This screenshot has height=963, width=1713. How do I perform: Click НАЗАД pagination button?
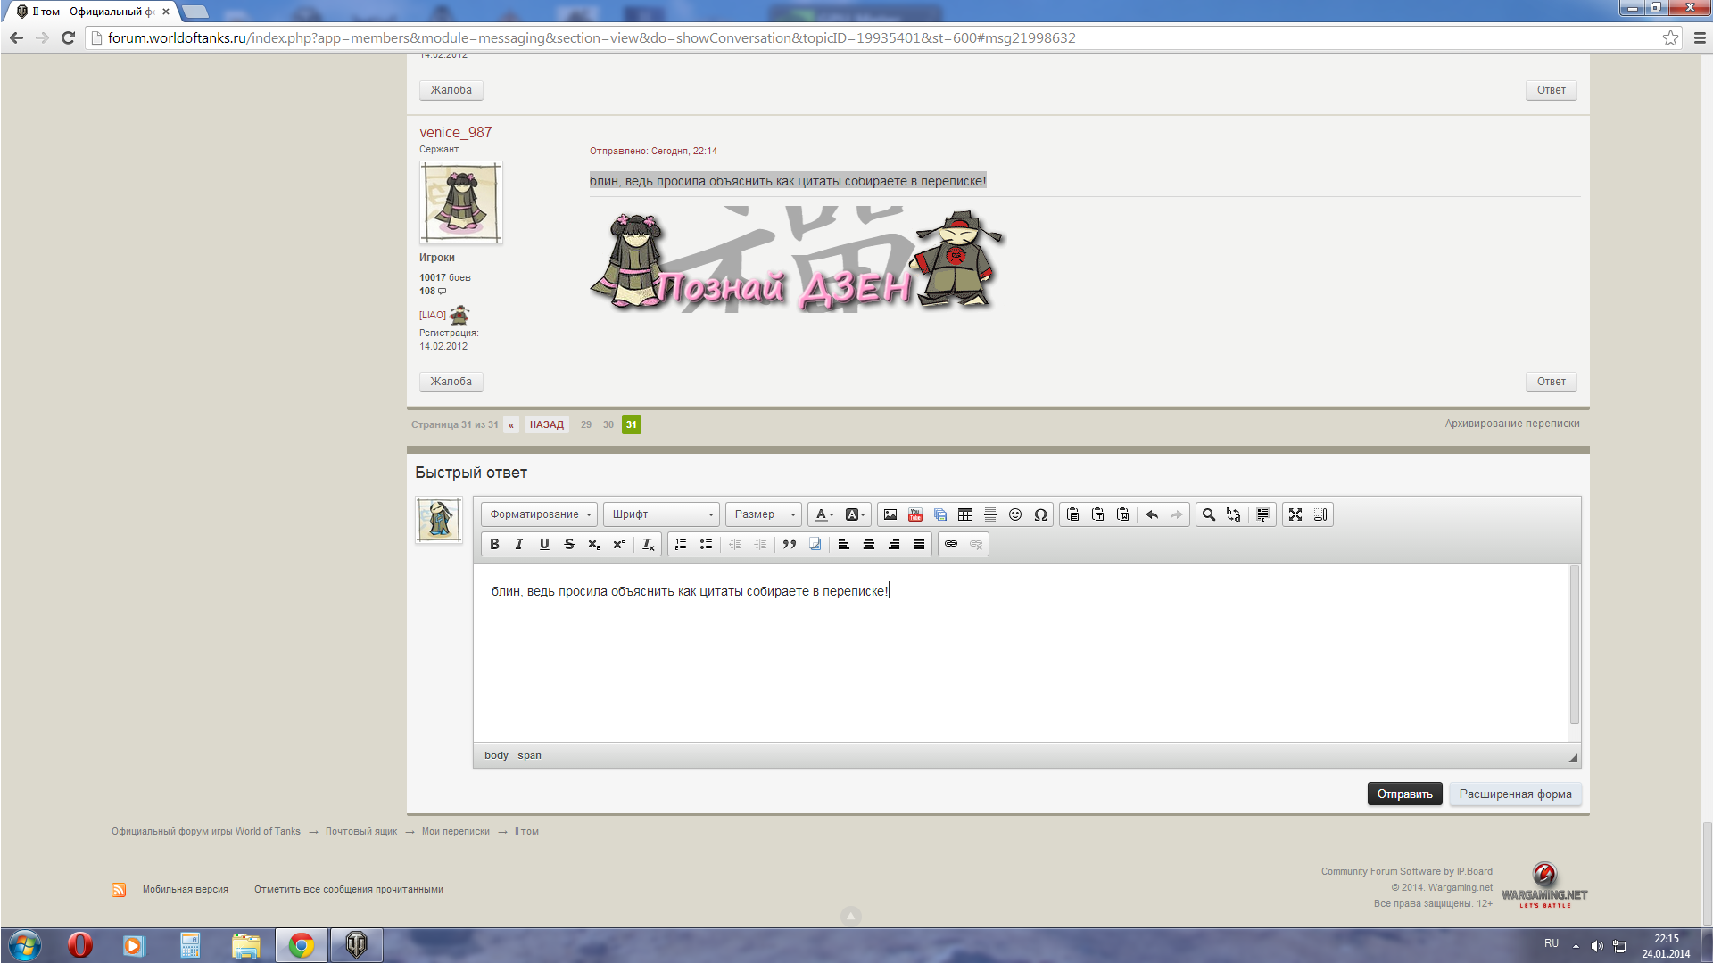[x=547, y=424]
